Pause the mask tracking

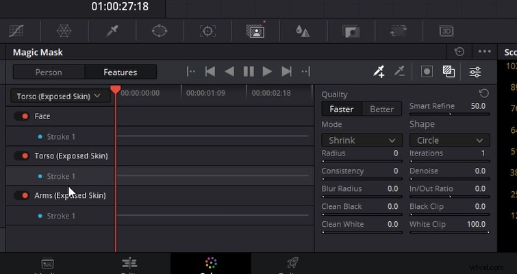249,71
